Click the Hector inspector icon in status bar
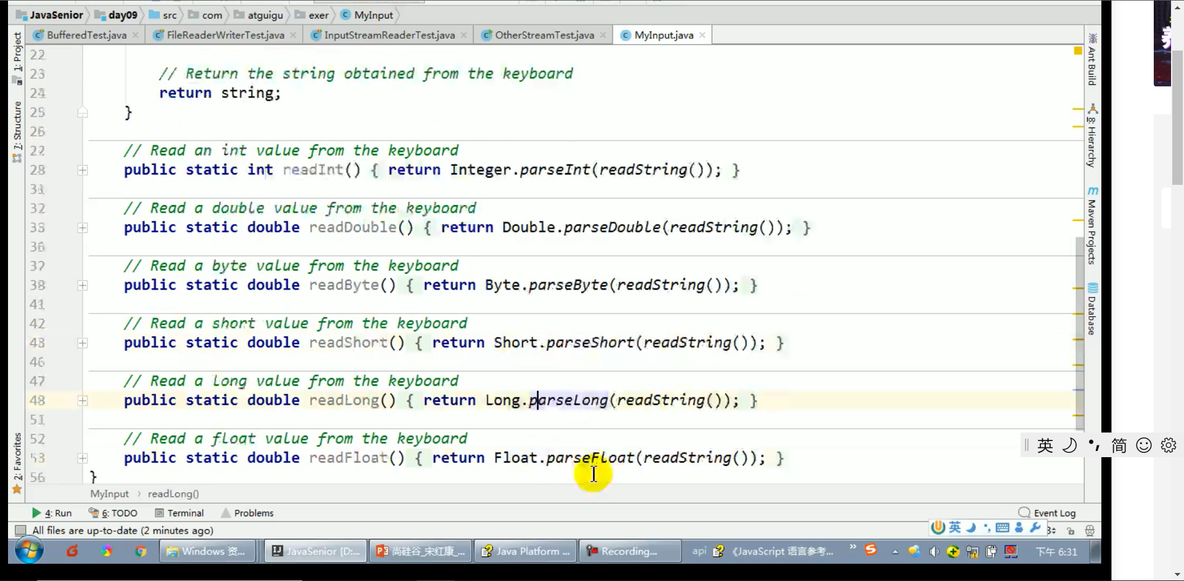The height and width of the screenshot is (581, 1184). coord(1090,530)
